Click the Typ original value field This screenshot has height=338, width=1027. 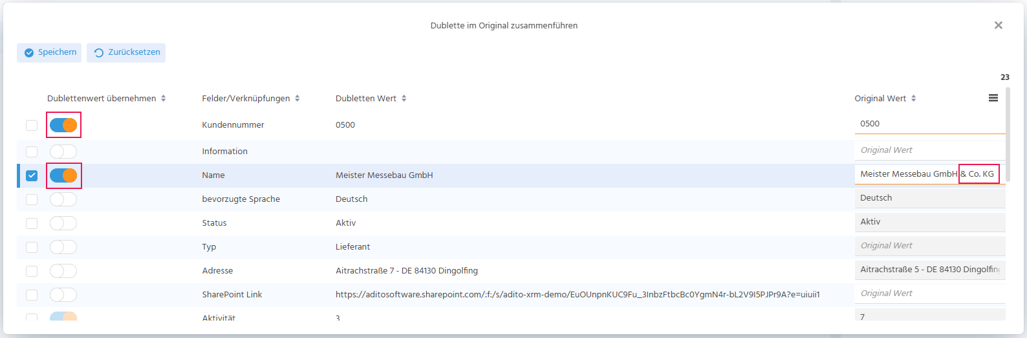930,246
